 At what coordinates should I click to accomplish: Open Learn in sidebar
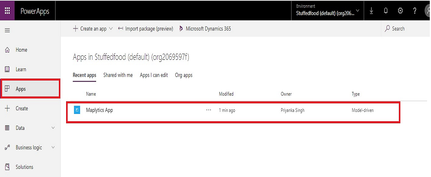(x=30, y=70)
